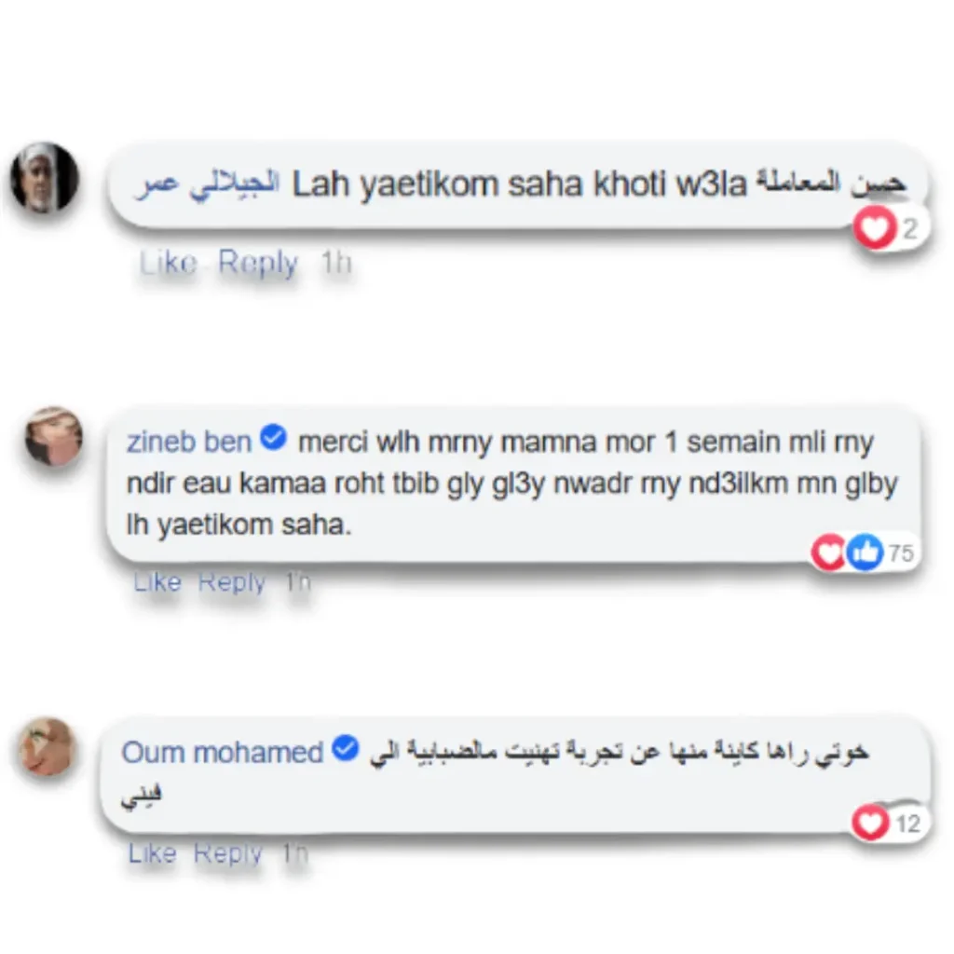Click the 1h timestamp under first comment
Screen dimensions: 954x954
336,263
